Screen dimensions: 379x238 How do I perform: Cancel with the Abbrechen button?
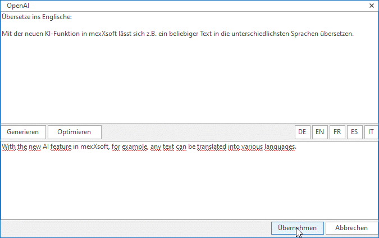[351, 228]
